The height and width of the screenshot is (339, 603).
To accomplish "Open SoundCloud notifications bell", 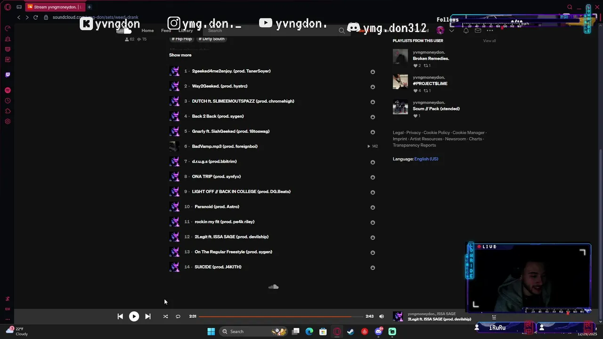I will [x=466, y=31].
